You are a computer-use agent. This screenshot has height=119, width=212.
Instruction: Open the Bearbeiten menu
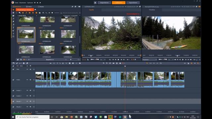tap(23, 3)
